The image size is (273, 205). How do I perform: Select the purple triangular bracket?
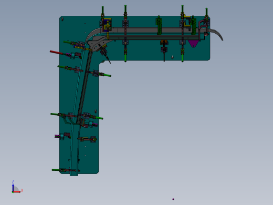pos(193,44)
